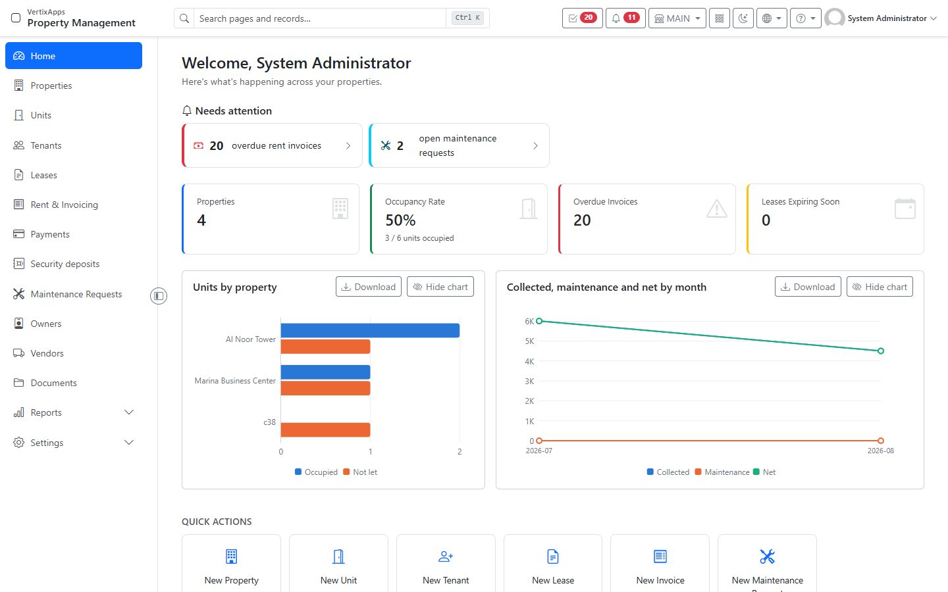This screenshot has width=948, height=592.
Task: Focus the 'Search pages and records' field
Action: click(319, 18)
